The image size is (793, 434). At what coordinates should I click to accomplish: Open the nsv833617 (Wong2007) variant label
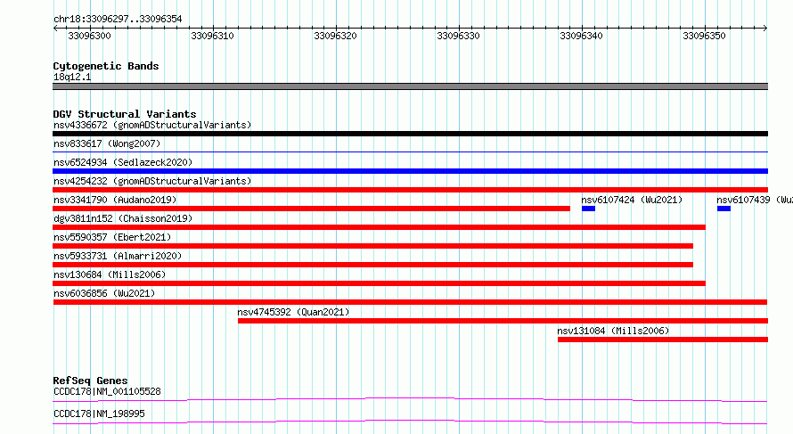point(107,143)
